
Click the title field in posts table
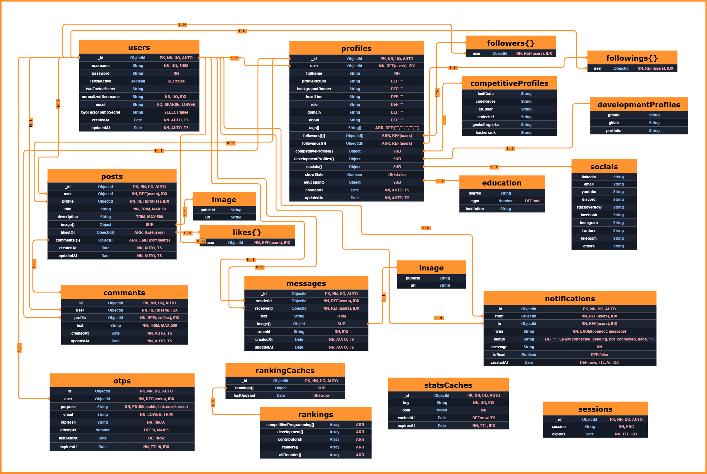click(x=112, y=209)
